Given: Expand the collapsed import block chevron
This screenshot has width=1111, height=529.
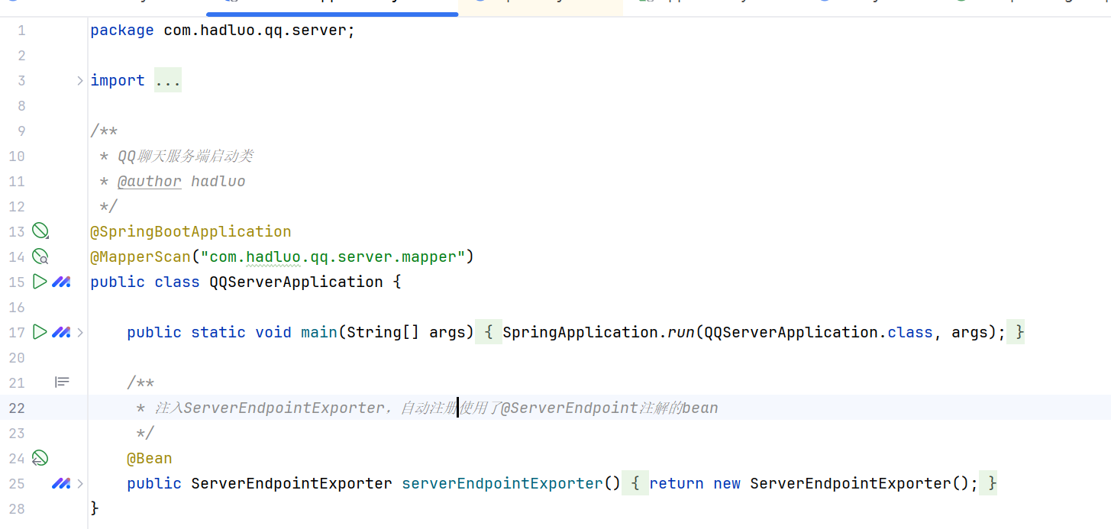Looking at the screenshot, I should (80, 80).
